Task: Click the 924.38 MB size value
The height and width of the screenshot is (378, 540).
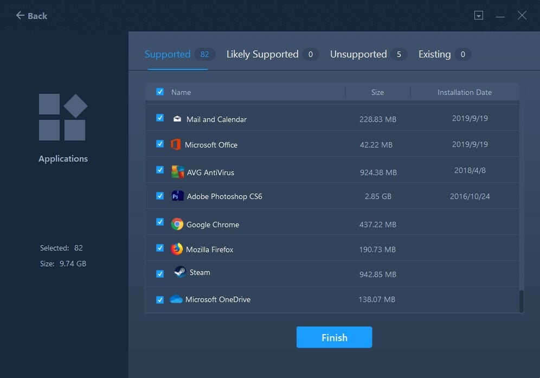Action: coord(378,172)
